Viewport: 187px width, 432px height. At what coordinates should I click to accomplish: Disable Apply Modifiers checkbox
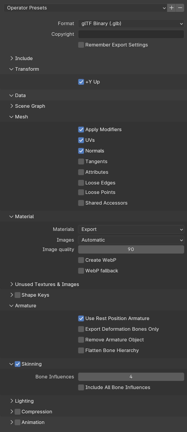point(81,129)
